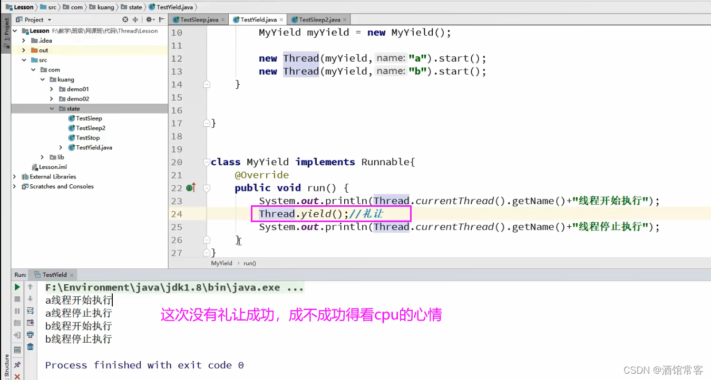Open TestSleep class in project tree
Screen dimensions: 711x380
pos(85,118)
